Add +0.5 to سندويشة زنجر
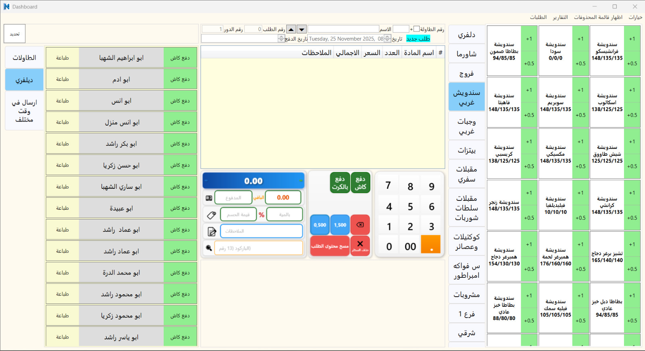Screen dimensions: 645x351 [529, 218]
